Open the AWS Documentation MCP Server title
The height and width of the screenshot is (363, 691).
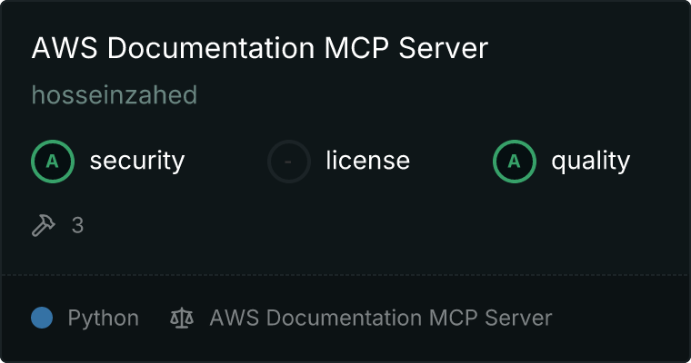click(x=259, y=49)
